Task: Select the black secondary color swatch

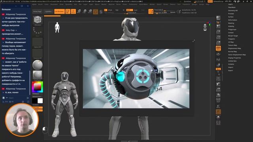Action: (35, 101)
